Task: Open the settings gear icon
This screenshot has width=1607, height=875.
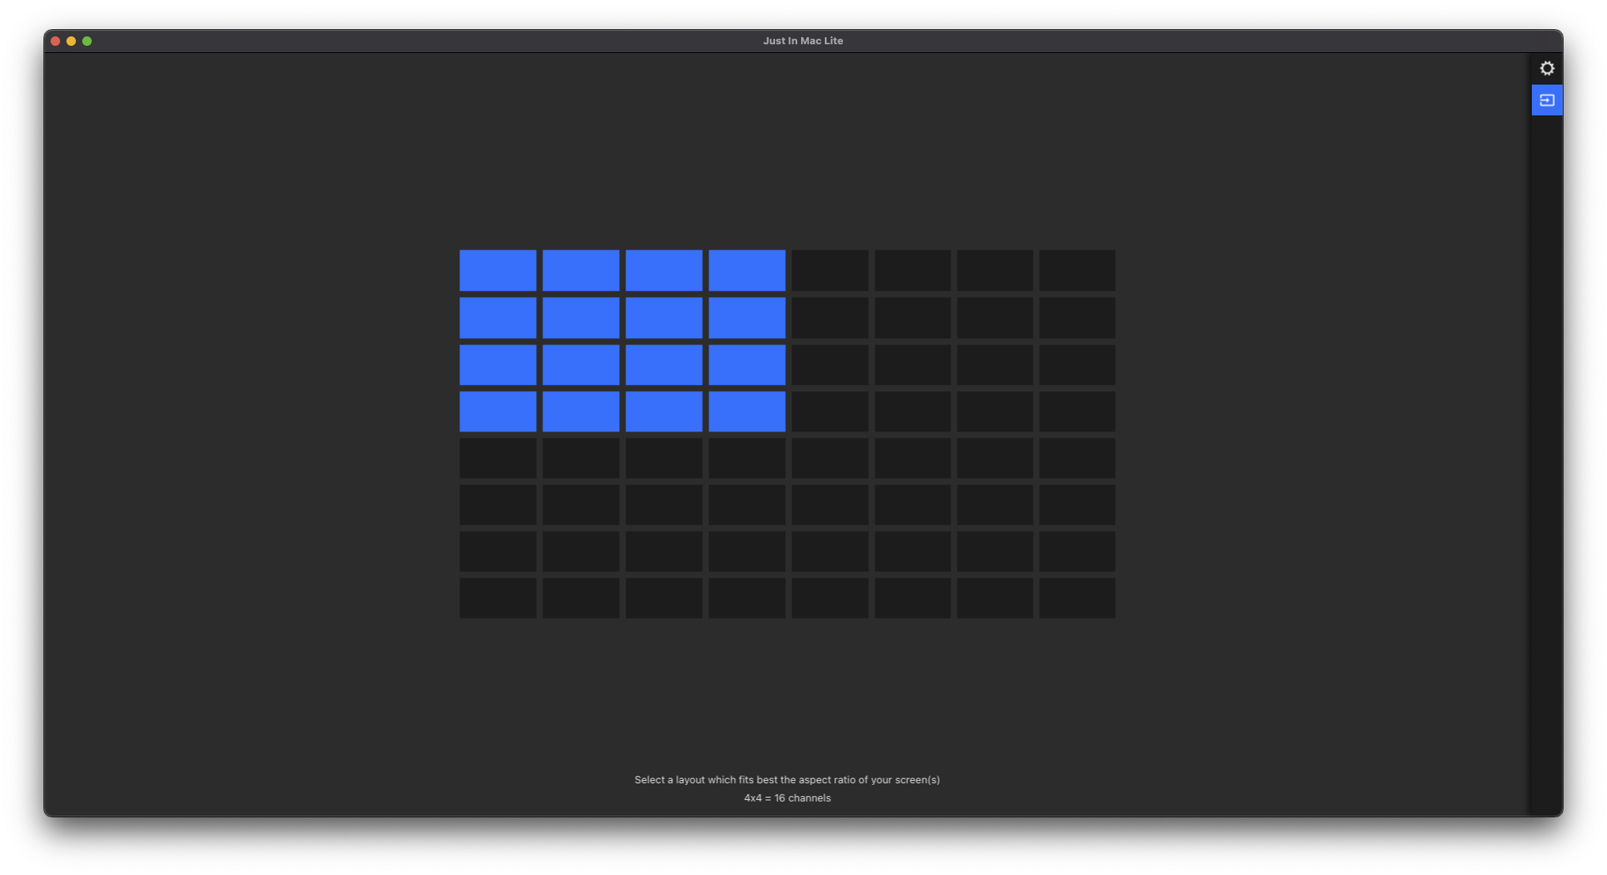Action: pyautogui.click(x=1547, y=69)
